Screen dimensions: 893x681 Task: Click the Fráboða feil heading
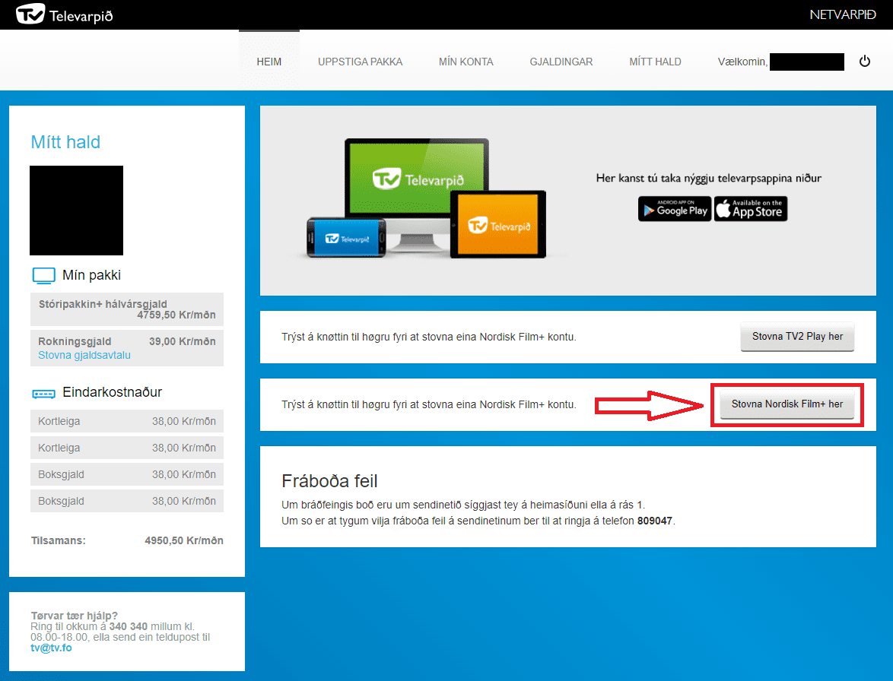point(329,481)
